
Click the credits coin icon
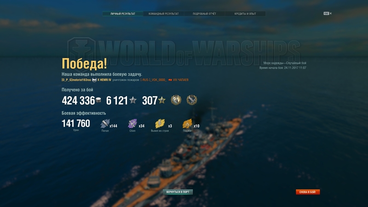point(98,100)
